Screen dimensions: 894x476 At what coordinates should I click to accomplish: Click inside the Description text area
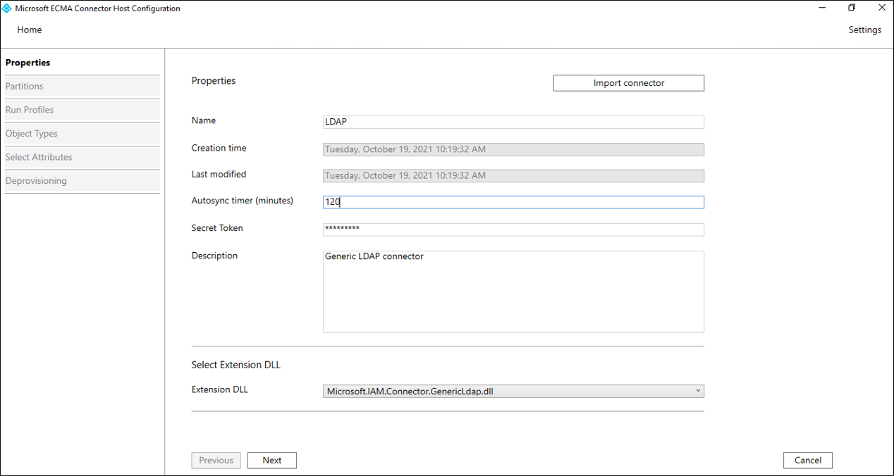[x=513, y=292]
